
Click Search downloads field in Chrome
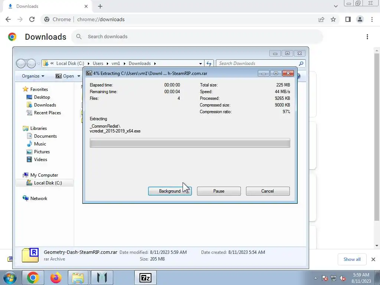197,37
